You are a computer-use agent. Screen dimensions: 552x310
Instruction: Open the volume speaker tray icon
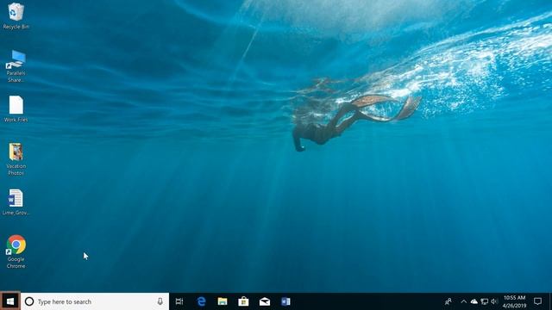pos(494,301)
